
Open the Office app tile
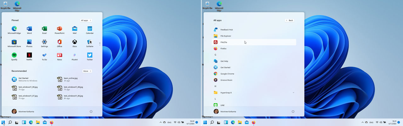60,43
